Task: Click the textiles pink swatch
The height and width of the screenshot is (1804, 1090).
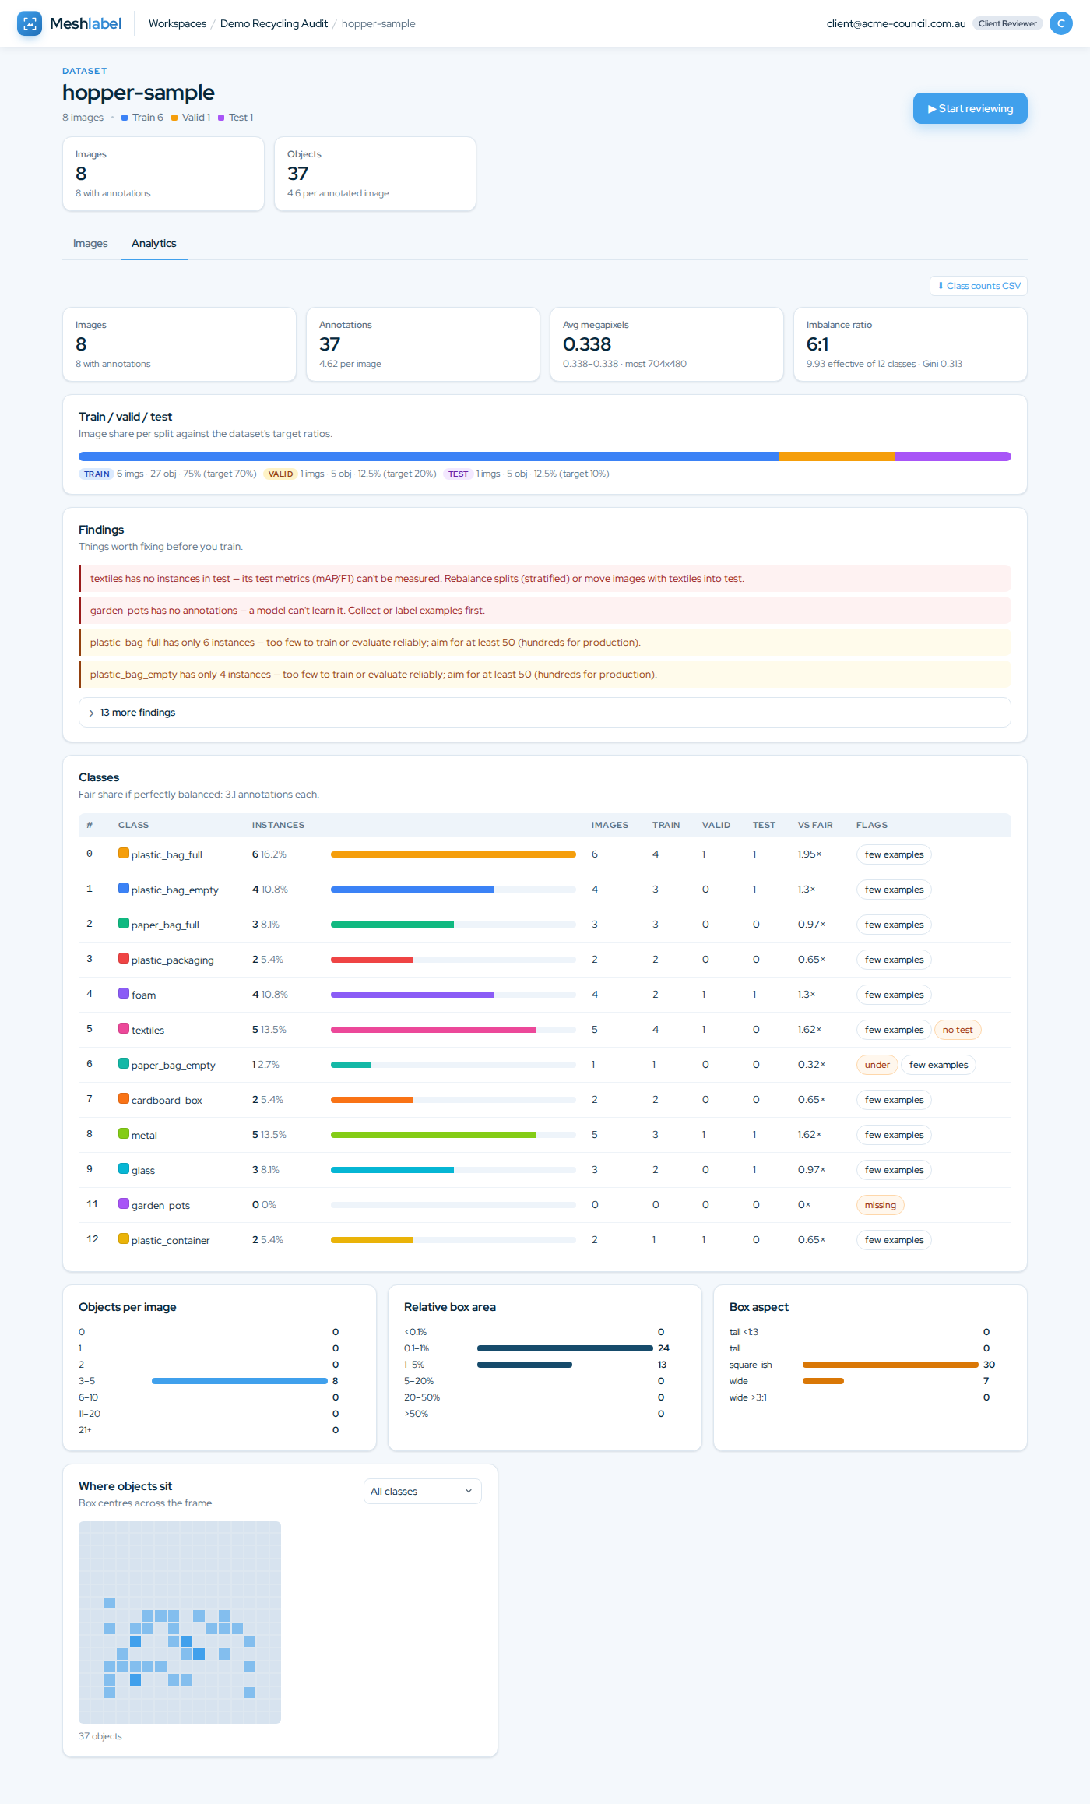Action: click(124, 1028)
